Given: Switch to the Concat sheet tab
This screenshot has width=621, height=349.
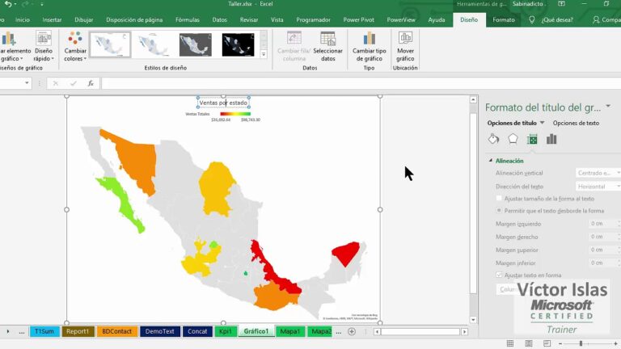Looking at the screenshot, I should tap(197, 331).
